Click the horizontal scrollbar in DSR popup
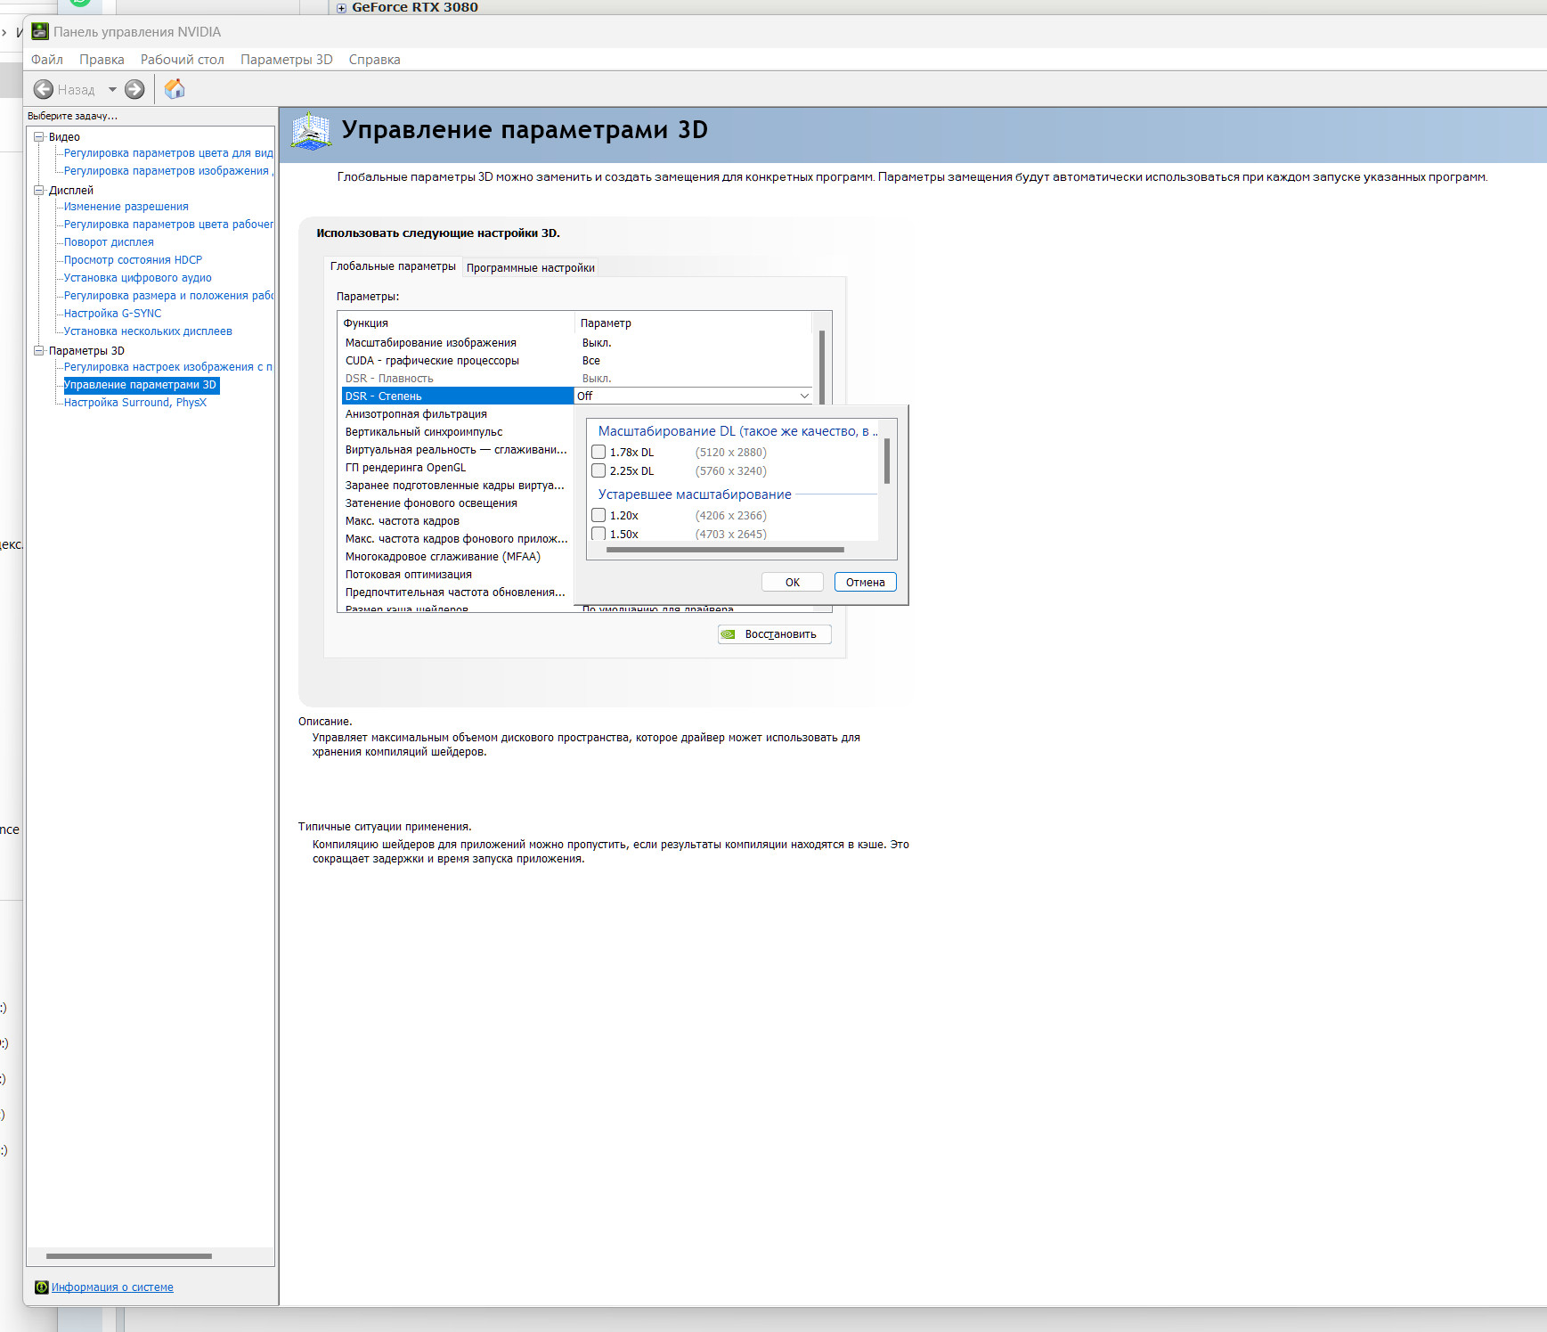This screenshot has height=1332, width=1547. (724, 550)
